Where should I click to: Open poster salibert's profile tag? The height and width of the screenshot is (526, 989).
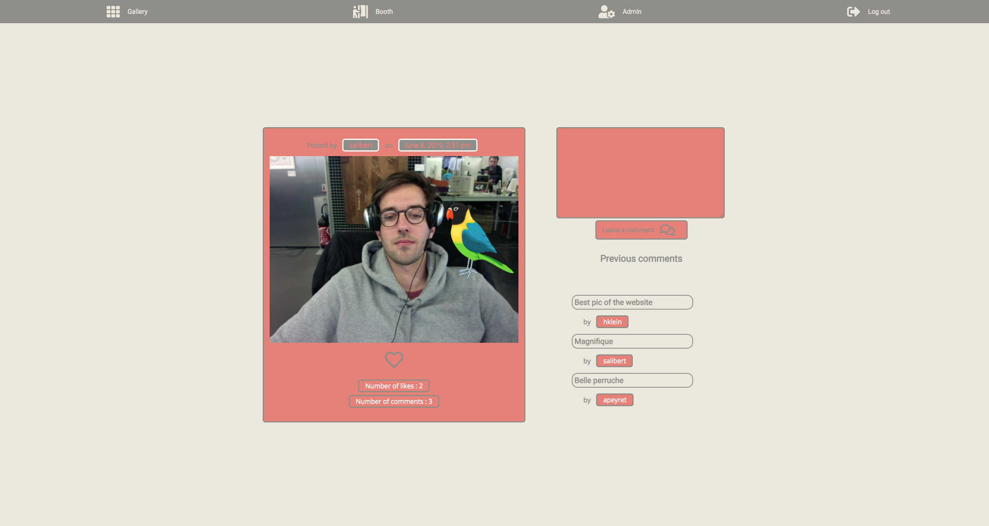360,145
